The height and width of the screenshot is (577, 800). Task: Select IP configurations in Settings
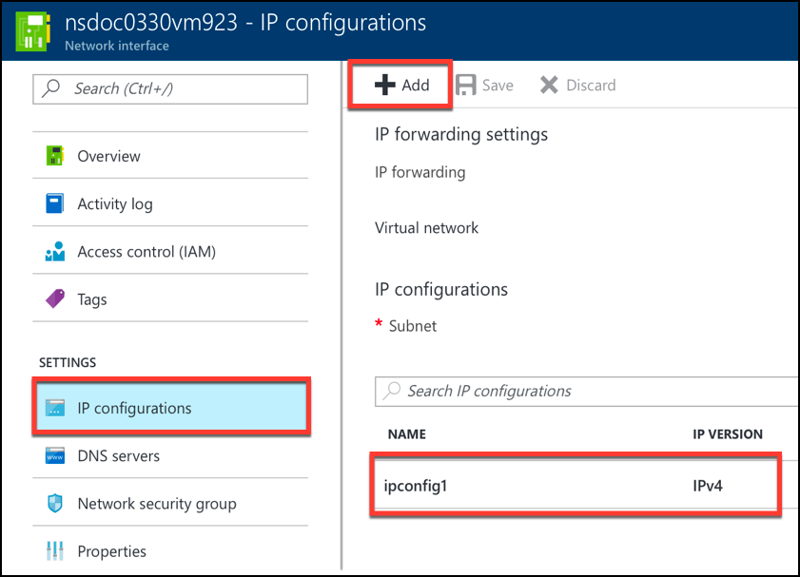point(171,407)
